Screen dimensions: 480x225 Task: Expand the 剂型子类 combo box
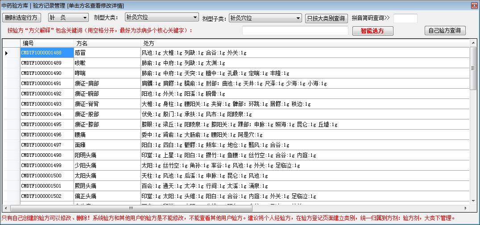(298, 18)
